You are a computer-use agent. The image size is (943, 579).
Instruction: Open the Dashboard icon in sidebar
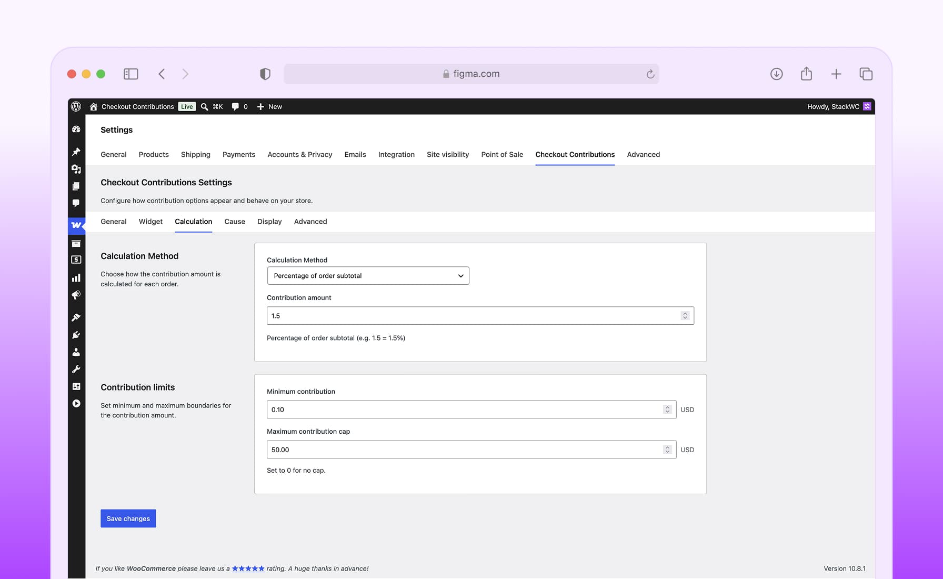(76, 129)
